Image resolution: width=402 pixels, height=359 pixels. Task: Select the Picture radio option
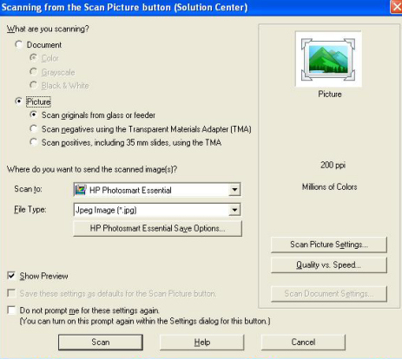(x=19, y=101)
